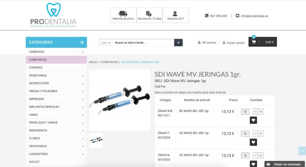The height and width of the screenshot is (167, 306).
Task: Click the Categorías header bar
Action: point(56,42)
